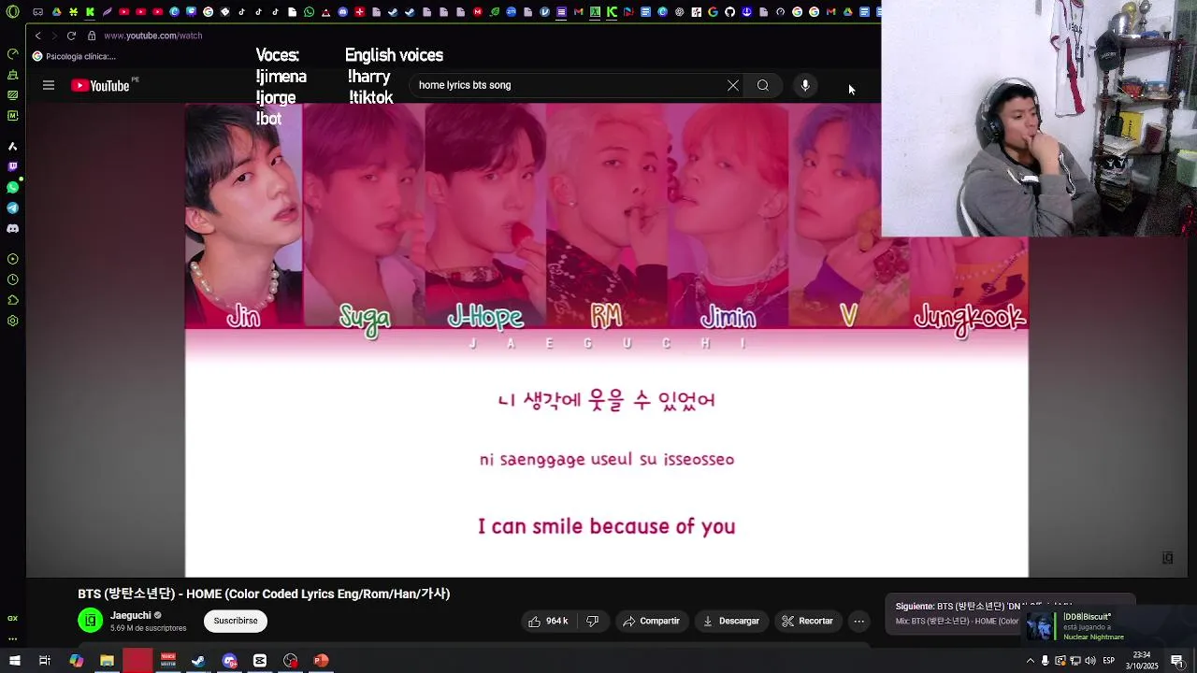Viewport: 1197px width, 673px height.
Task: Click Suscribirse to subscribe to Jaeguchi
Action: [236, 621]
